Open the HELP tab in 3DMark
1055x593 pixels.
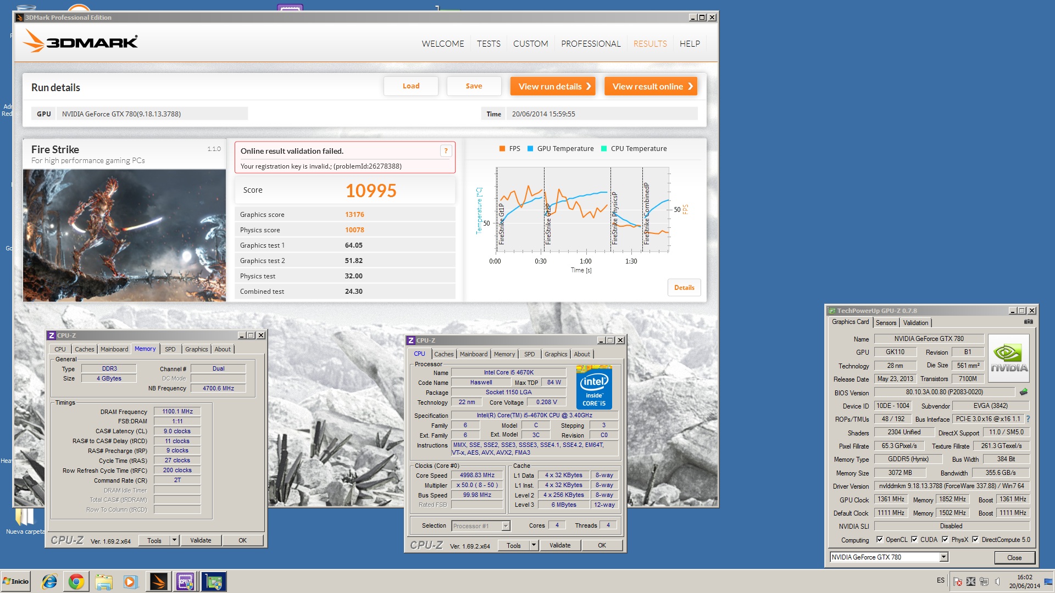pos(690,44)
